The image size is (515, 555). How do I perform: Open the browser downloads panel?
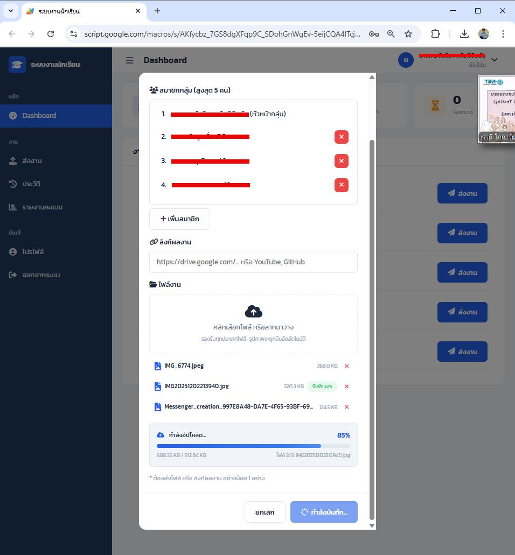pos(464,34)
